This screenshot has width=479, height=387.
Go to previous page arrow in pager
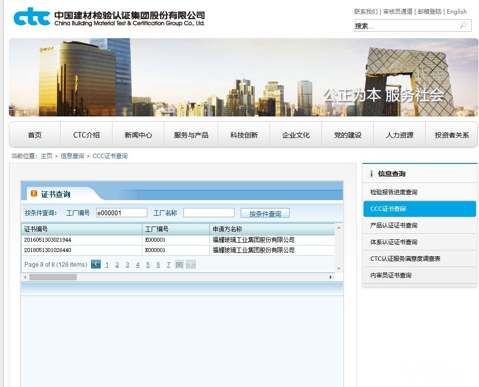click(x=96, y=265)
